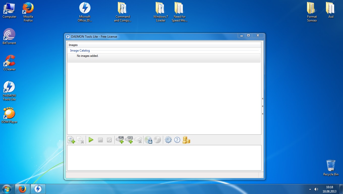Select the CCleaner desktop shortcut

coord(9,63)
